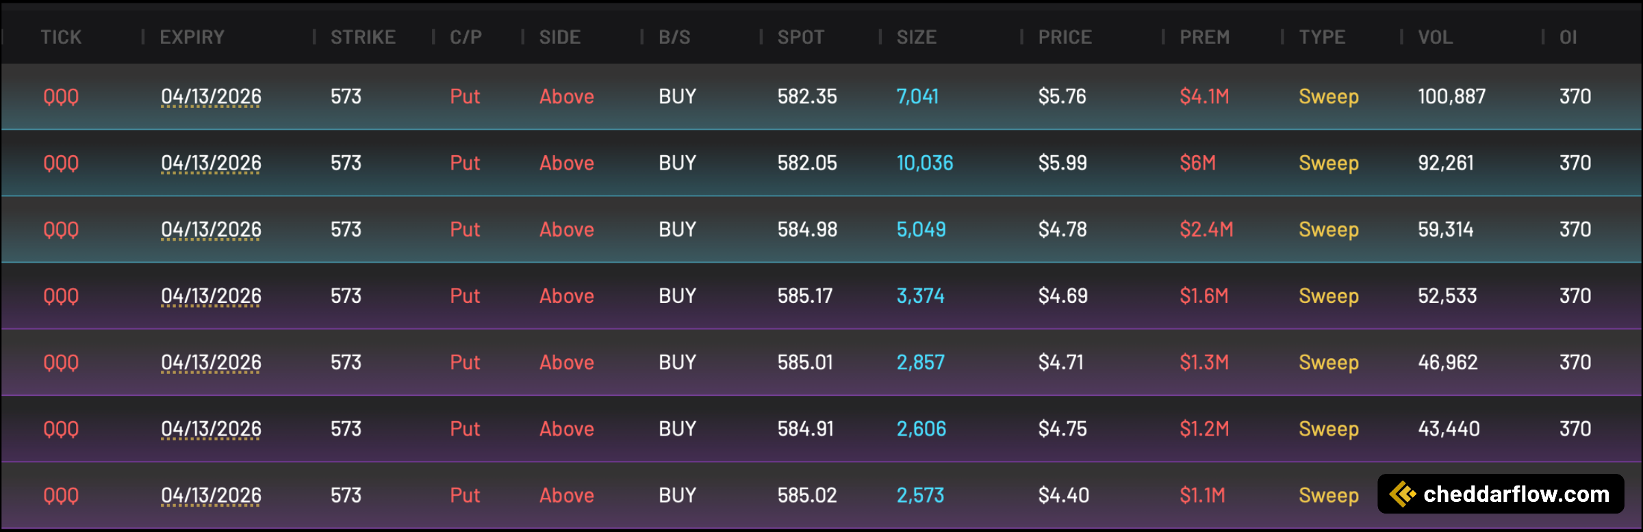This screenshot has height=532, width=1643.
Task: Open QQQ ticker in the $1.6M premium row
Action: [61, 295]
